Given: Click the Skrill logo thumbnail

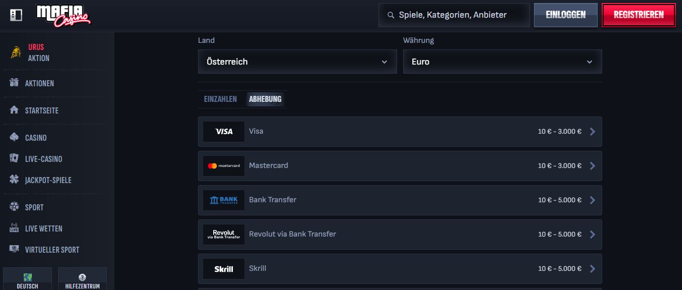Looking at the screenshot, I should [x=224, y=269].
